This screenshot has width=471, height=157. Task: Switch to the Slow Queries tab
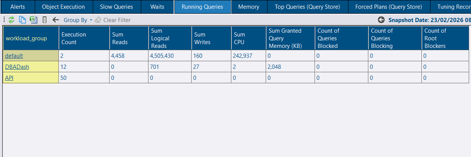(116, 7)
